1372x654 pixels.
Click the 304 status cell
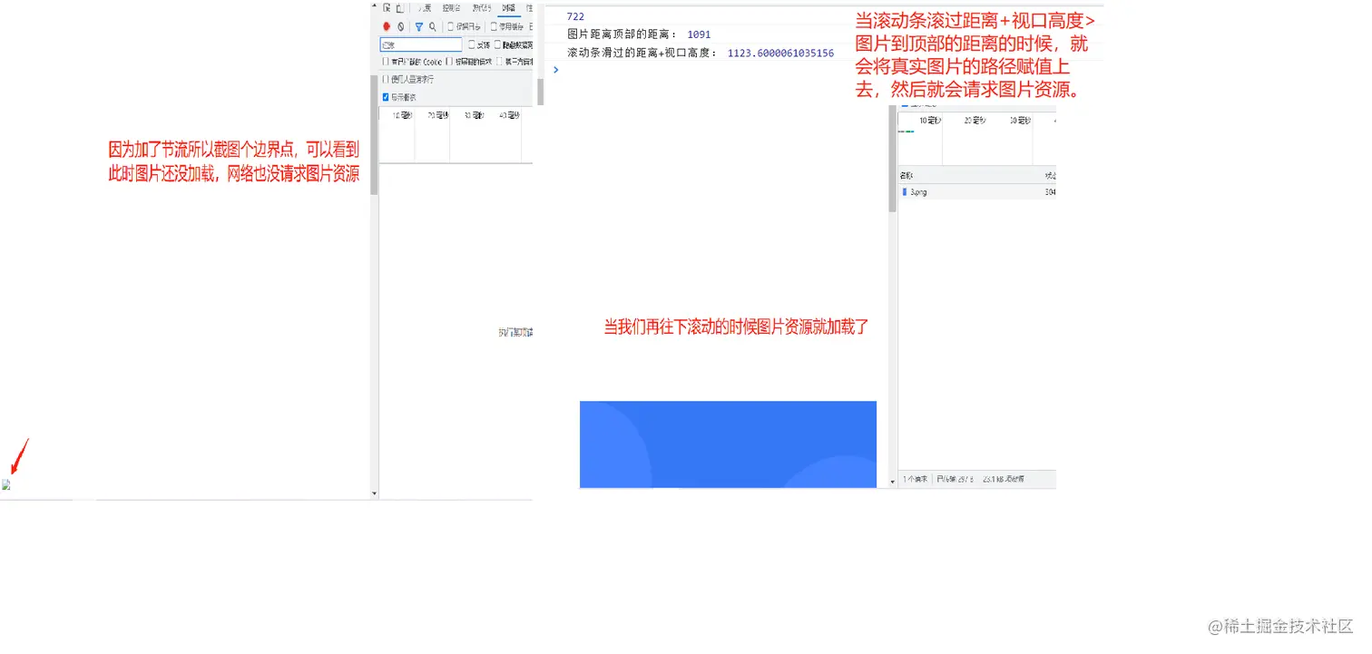point(1050,192)
